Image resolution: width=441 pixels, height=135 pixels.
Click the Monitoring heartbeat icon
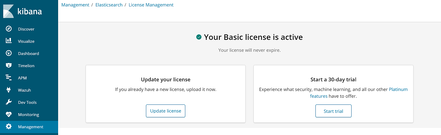[x=9, y=114]
